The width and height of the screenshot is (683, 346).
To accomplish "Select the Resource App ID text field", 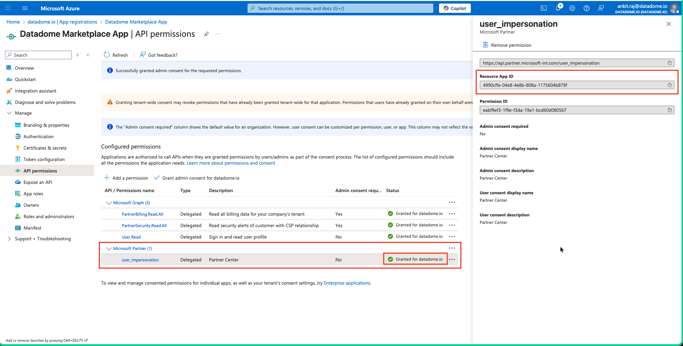I will pyautogui.click(x=577, y=85).
